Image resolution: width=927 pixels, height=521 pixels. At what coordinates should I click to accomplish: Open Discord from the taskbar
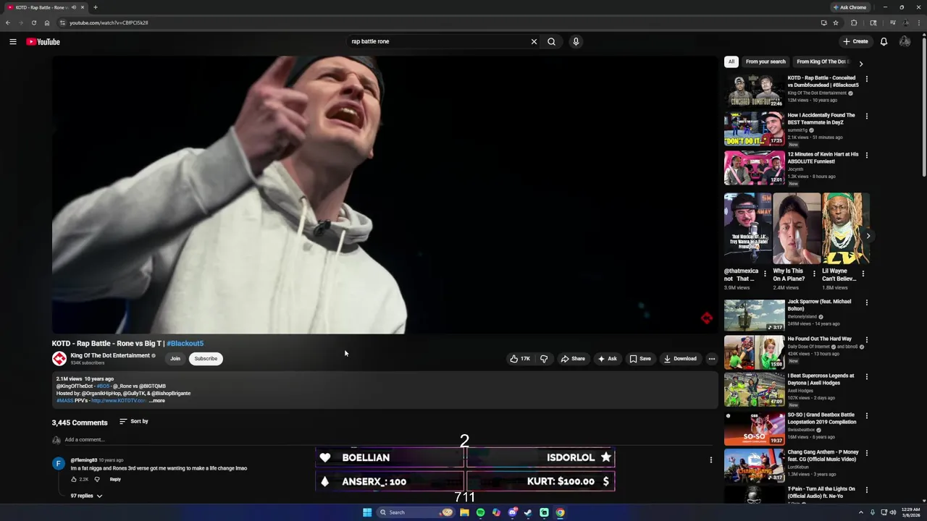tap(512, 512)
